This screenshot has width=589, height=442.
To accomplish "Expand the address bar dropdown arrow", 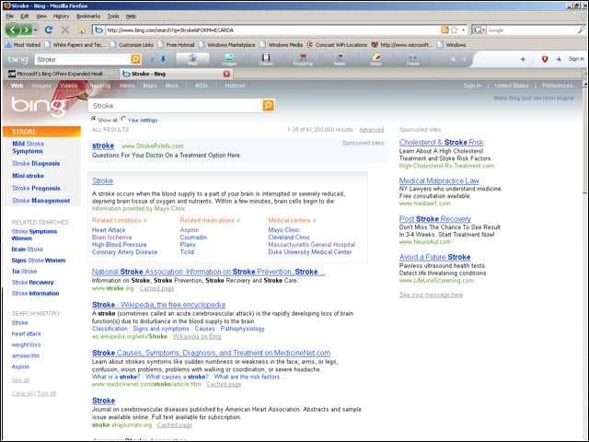I will coord(464,29).
